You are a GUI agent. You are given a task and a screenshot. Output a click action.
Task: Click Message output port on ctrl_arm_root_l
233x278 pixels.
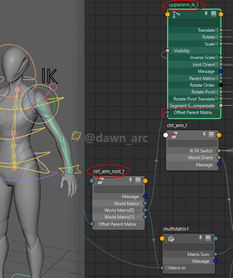(x=145, y=197)
